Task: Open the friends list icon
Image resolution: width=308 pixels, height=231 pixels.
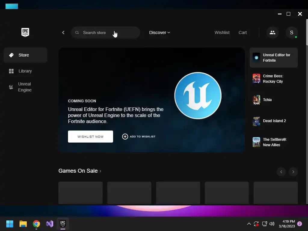Action: click(273, 32)
